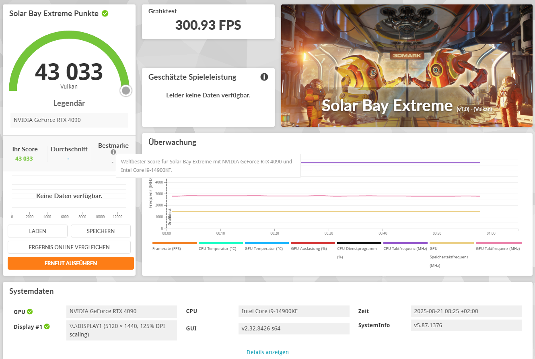Click the orange ERNEUT AUSFÜHREN button
The height and width of the screenshot is (359, 535).
[71, 263]
